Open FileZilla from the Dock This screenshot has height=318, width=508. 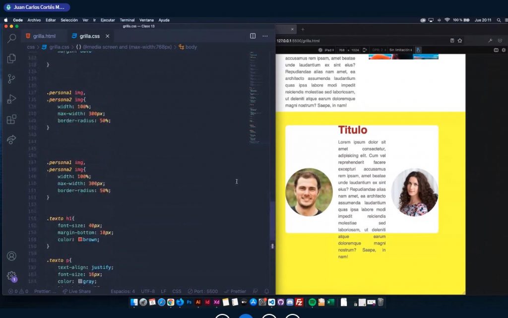click(x=299, y=302)
